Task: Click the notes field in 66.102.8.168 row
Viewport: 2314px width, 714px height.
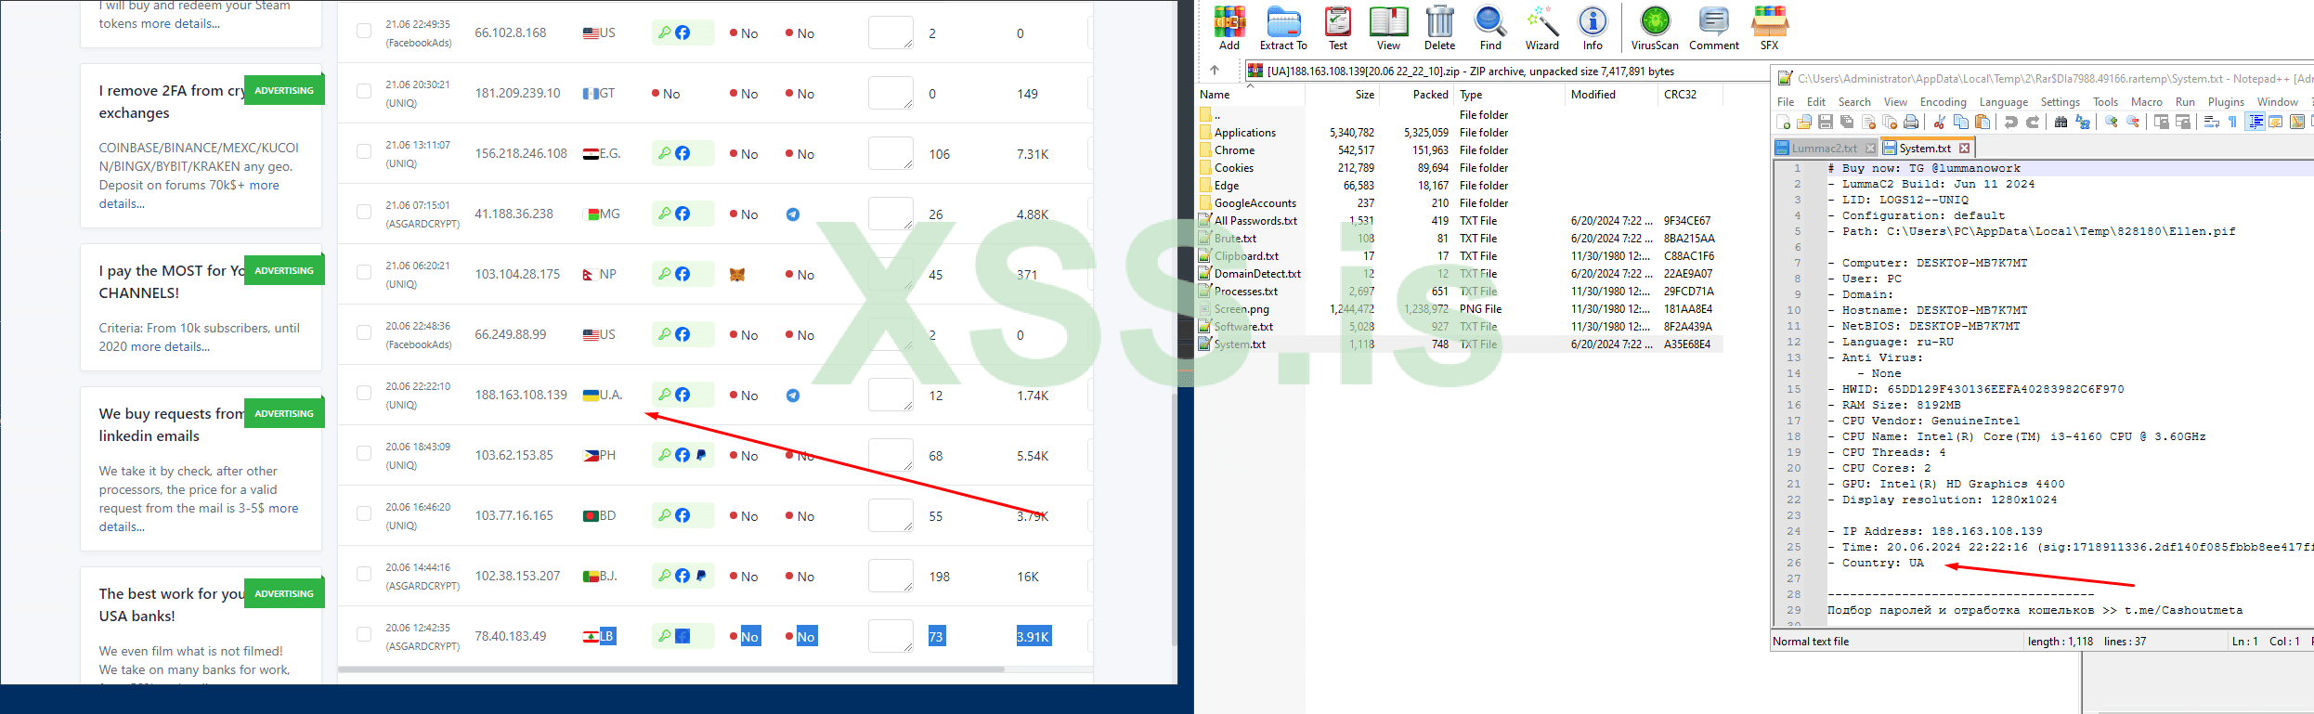Action: click(x=890, y=32)
